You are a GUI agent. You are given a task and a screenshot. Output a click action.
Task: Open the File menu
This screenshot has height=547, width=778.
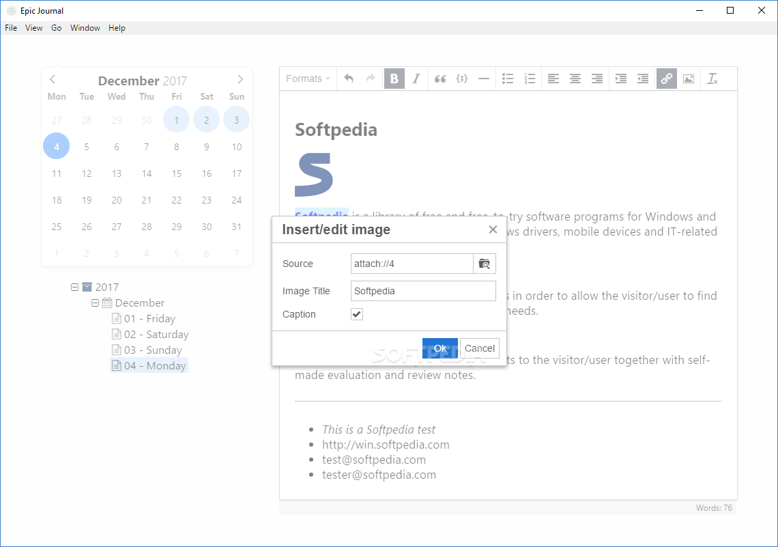[x=11, y=28]
